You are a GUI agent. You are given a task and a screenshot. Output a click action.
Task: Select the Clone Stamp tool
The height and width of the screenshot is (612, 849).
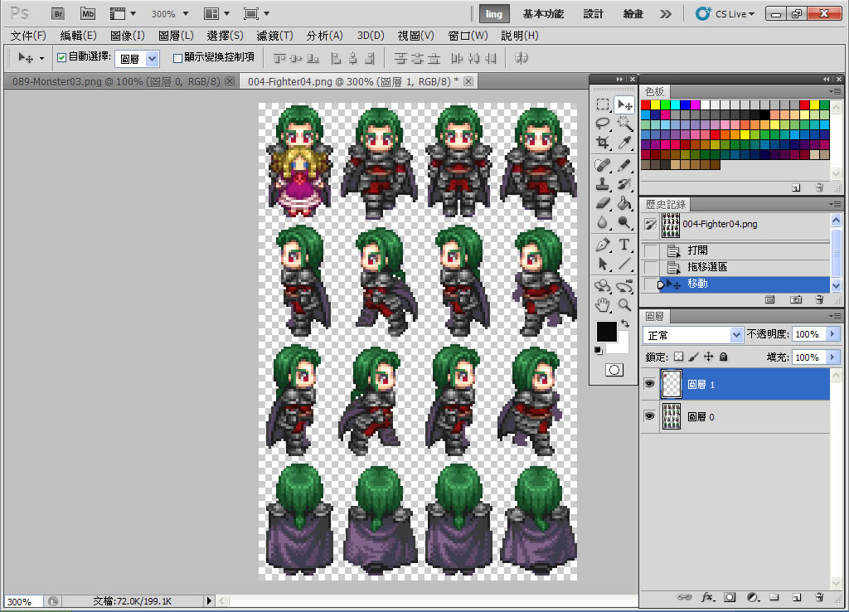click(603, 184)
